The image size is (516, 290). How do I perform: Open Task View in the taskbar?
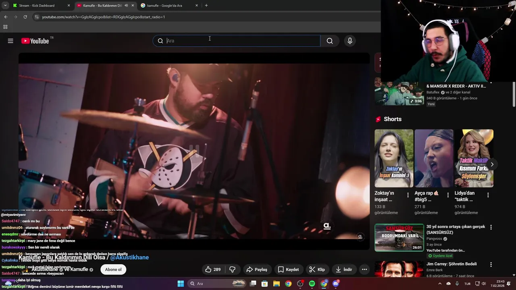(x=253, y=284)
